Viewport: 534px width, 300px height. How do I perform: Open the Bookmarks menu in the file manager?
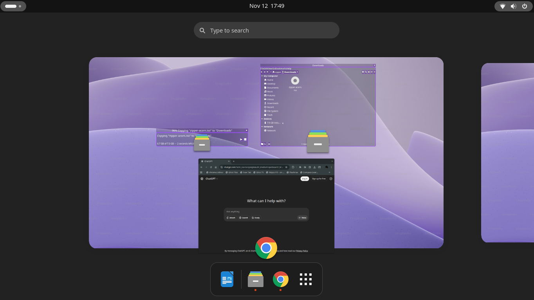click(x=281, y=69)
